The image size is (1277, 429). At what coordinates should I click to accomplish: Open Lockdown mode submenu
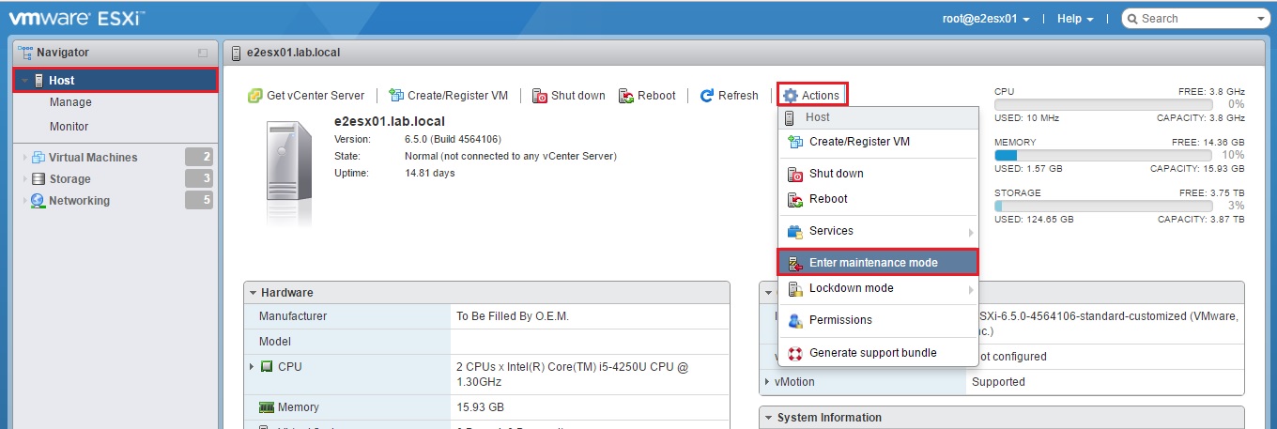tap(879, 288)
